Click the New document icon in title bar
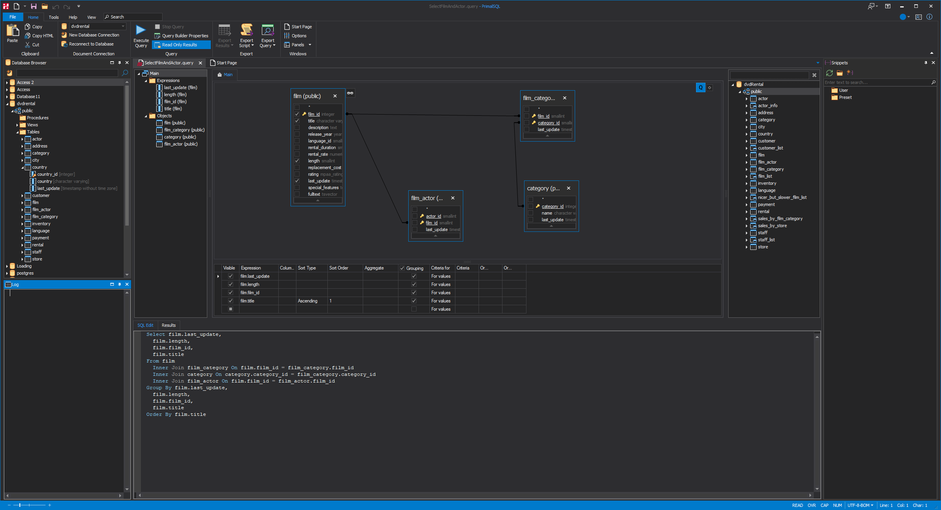Screen dimensions: 941x510 (16, 6)
